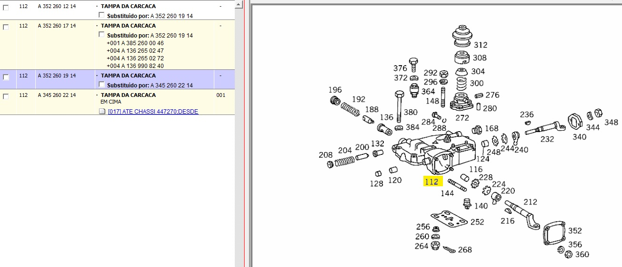Select the row checkbox for A 352 260 17 14
622x267 pixels.
pos(6,27)
